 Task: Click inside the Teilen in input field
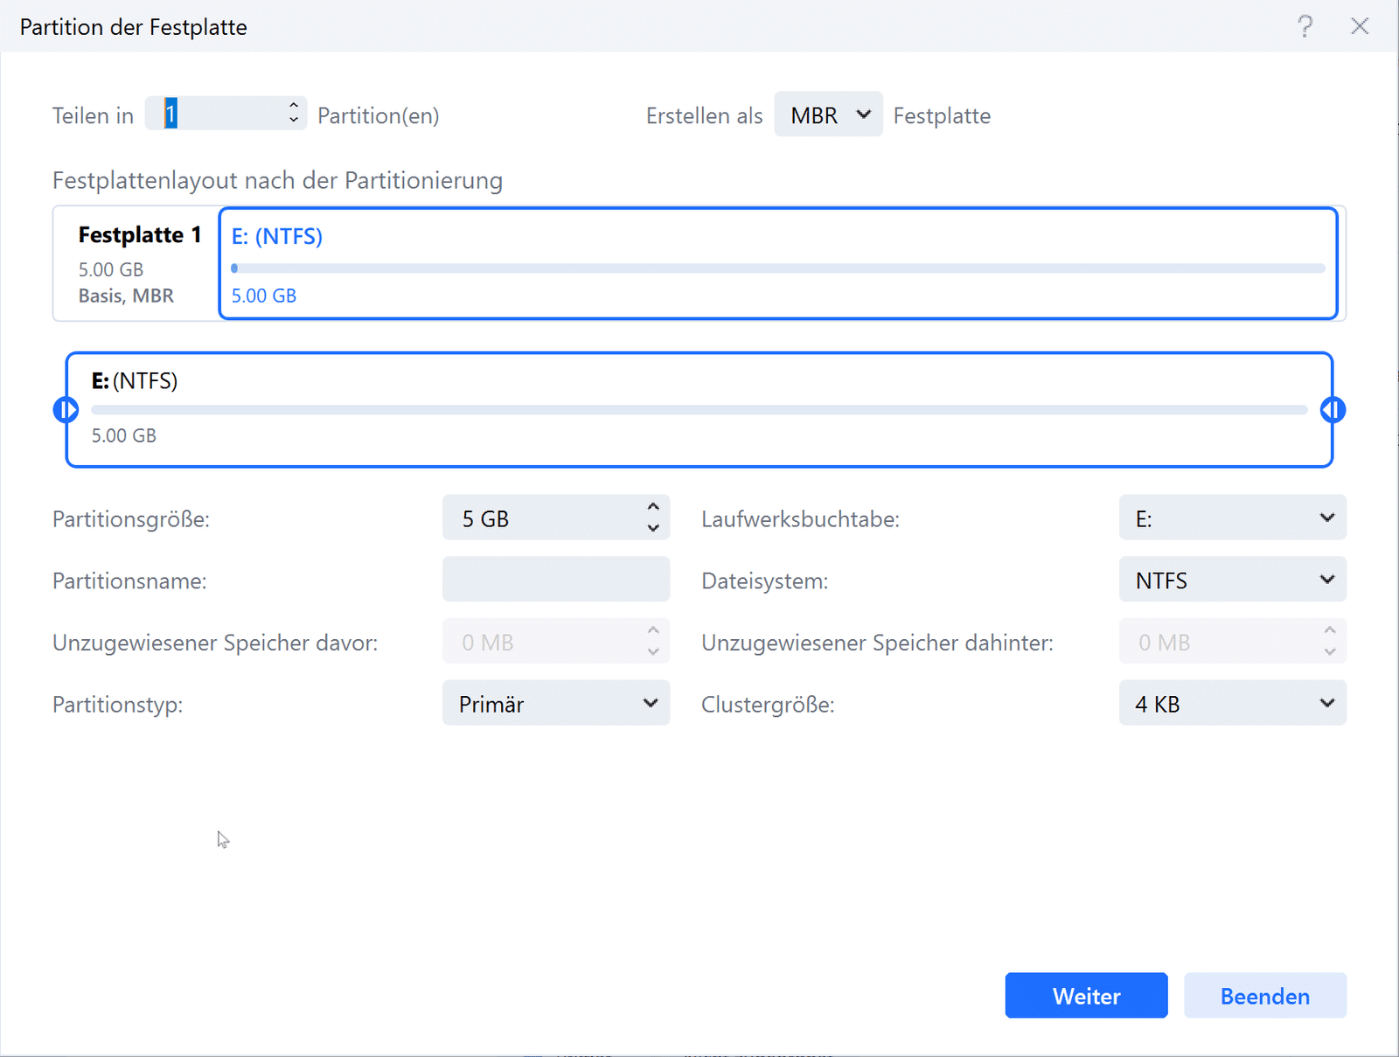(219, 114)
